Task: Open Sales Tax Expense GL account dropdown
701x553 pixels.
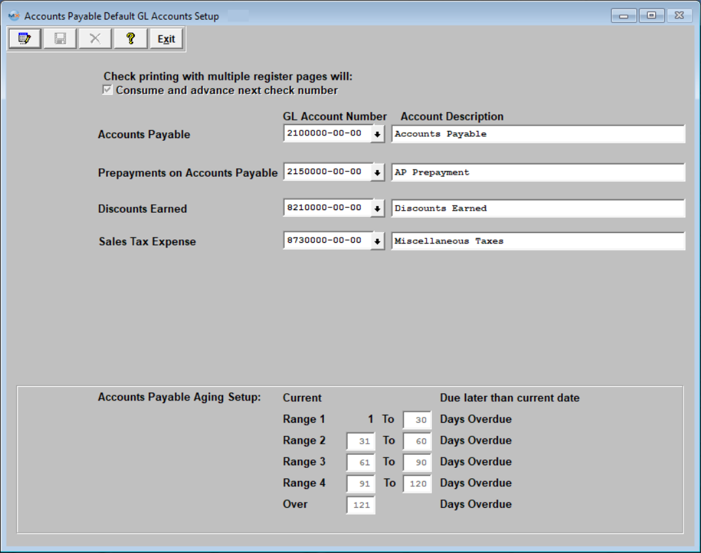Action: click(x=377, y=241)
